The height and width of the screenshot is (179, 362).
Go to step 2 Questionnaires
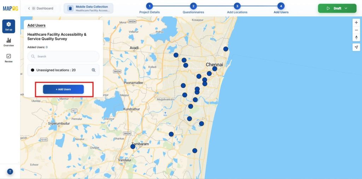pos(193,6)
